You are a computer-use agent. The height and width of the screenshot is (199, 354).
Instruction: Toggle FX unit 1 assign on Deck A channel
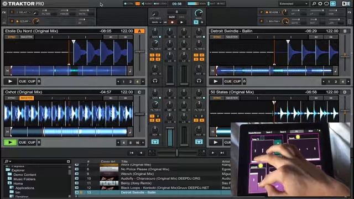coord(152,55)
